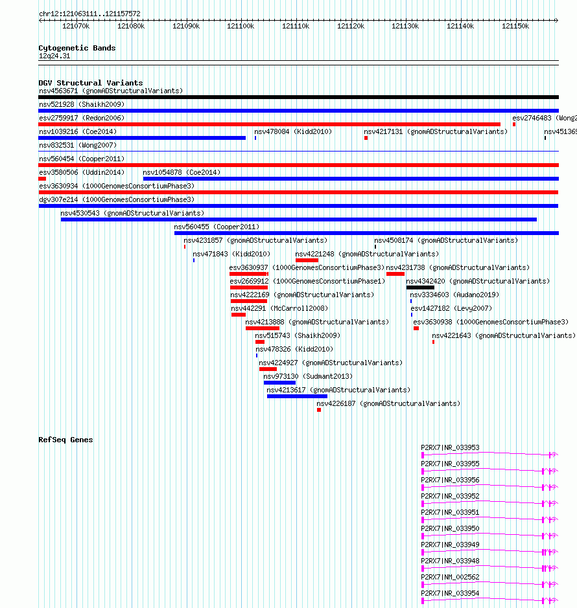Click the esv2746483 variant label

point(545,118)
